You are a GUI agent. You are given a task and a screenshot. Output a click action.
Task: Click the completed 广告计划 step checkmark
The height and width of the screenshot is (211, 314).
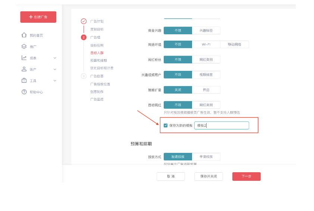point(84,21)
